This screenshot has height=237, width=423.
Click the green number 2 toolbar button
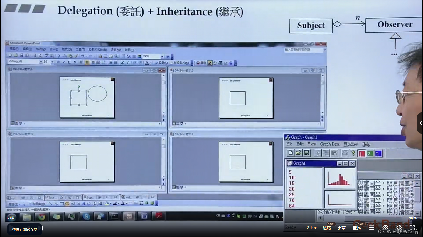click(370, 153)
